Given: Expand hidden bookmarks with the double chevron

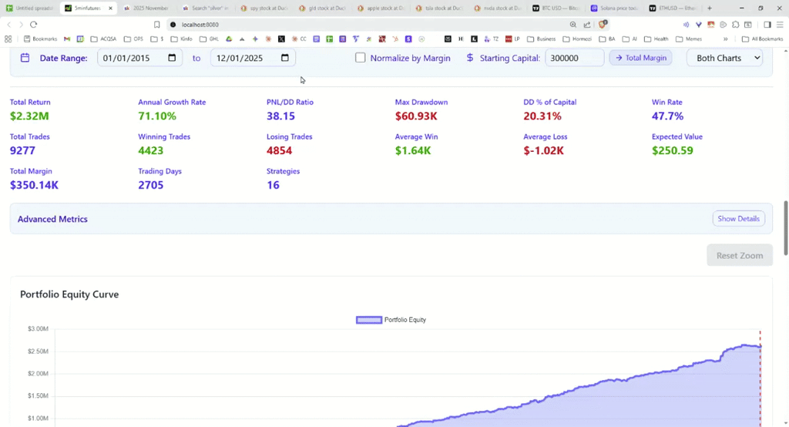Looking at the screenshot, I should tap(725, 39).
